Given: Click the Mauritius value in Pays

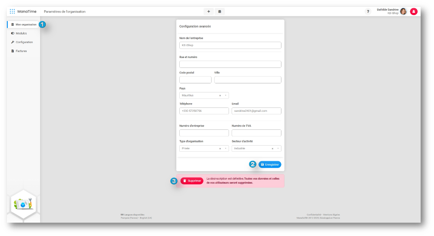Looking at the screenshot, I should click(187, 95).
